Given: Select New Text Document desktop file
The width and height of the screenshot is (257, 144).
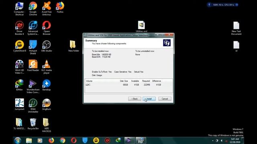Looking at the screenshot, I should click(x=236, y=28).
